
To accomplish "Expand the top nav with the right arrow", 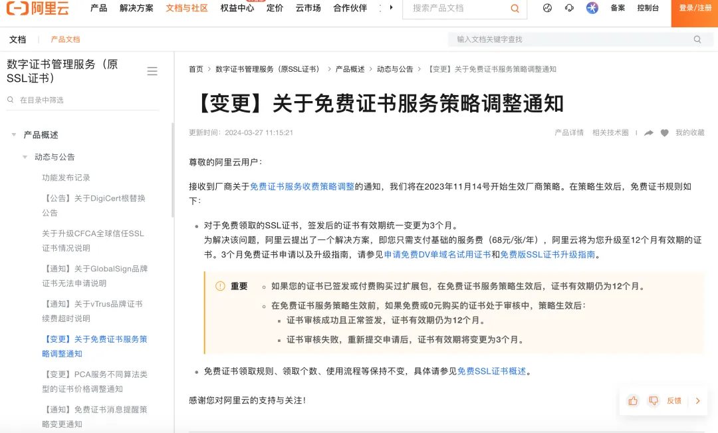I will pos(391,7).
